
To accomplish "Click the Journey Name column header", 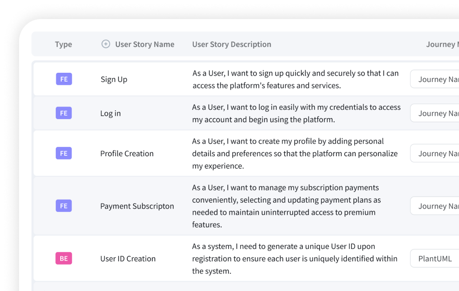I will pyautogui.click(x=442, y=44).
